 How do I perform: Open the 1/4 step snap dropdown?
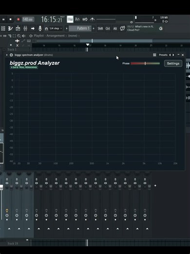click(56, 29)
